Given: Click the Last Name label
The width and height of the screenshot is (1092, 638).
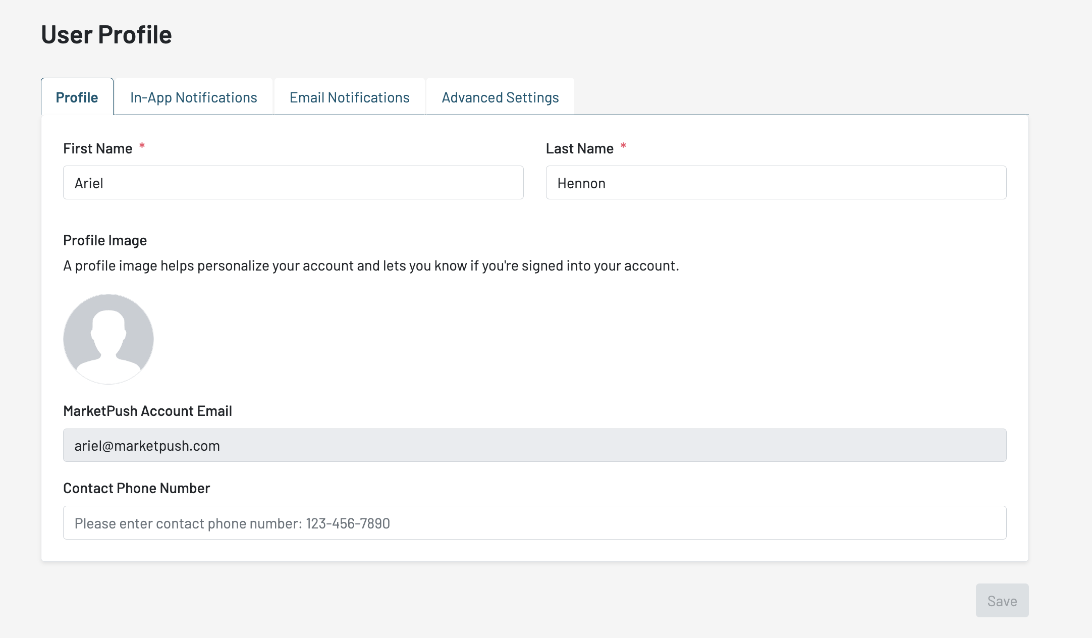Looking at the screenshot, I should [579, 148].
